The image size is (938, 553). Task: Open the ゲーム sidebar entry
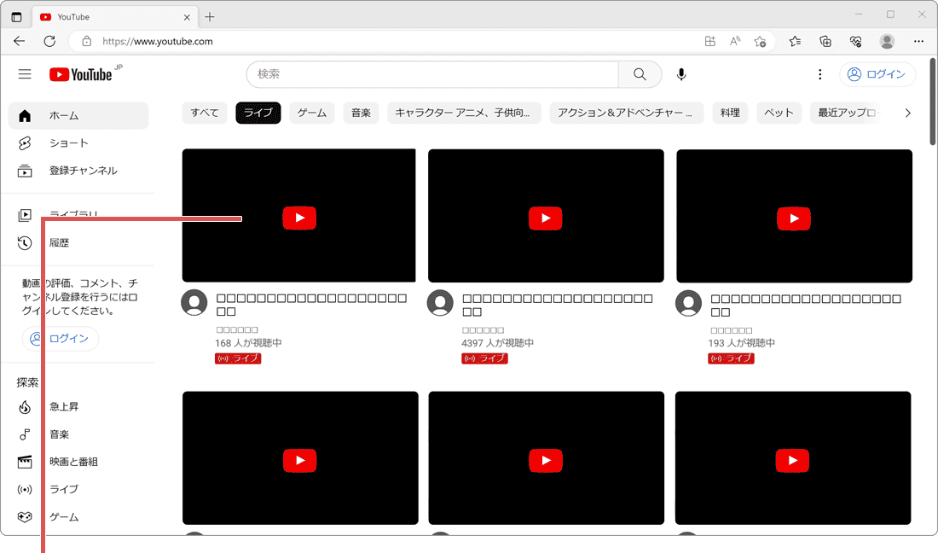pos(25,516)
